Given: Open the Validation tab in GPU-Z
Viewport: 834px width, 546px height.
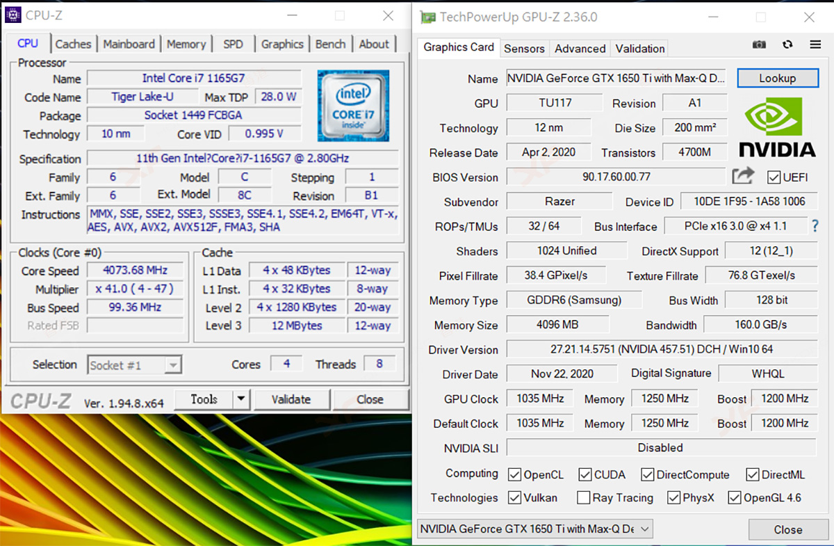Looking at the screenshot, I should tap(640, 49).
